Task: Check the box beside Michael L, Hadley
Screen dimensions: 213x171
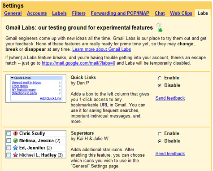Action: click(9, 155)
